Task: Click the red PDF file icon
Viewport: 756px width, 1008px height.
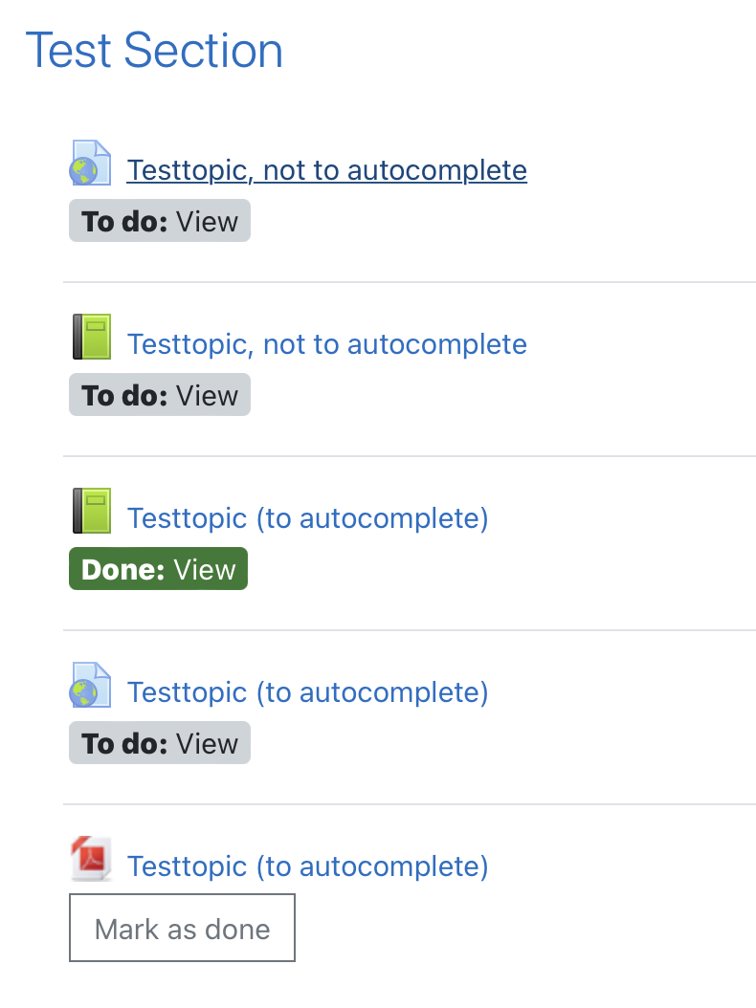Action: (x=91, y=858)
